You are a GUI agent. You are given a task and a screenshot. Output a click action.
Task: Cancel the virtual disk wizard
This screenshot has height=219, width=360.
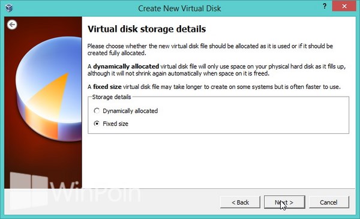[x=329, y=202]
